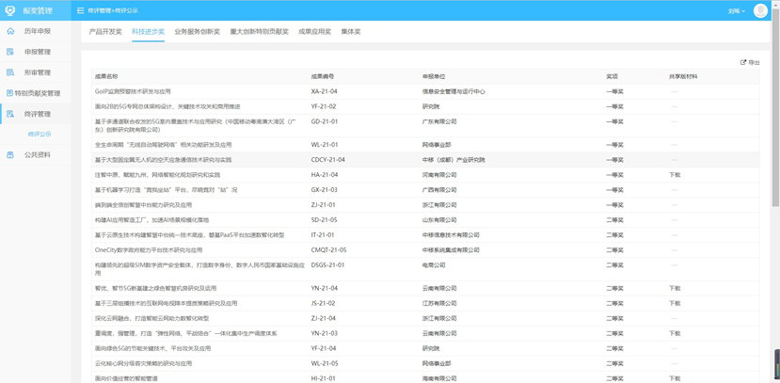Click the icon beside 申报管理

tap(10, 52)
